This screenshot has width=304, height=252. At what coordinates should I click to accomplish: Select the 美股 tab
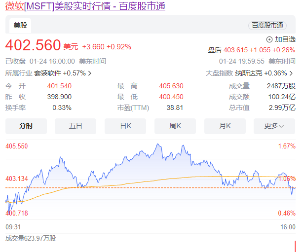click(20, 25)
